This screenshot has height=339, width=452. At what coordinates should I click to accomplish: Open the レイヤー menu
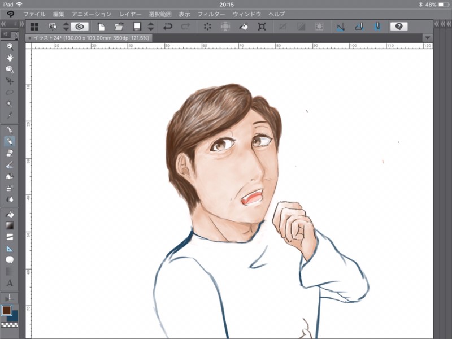(131, 14)
